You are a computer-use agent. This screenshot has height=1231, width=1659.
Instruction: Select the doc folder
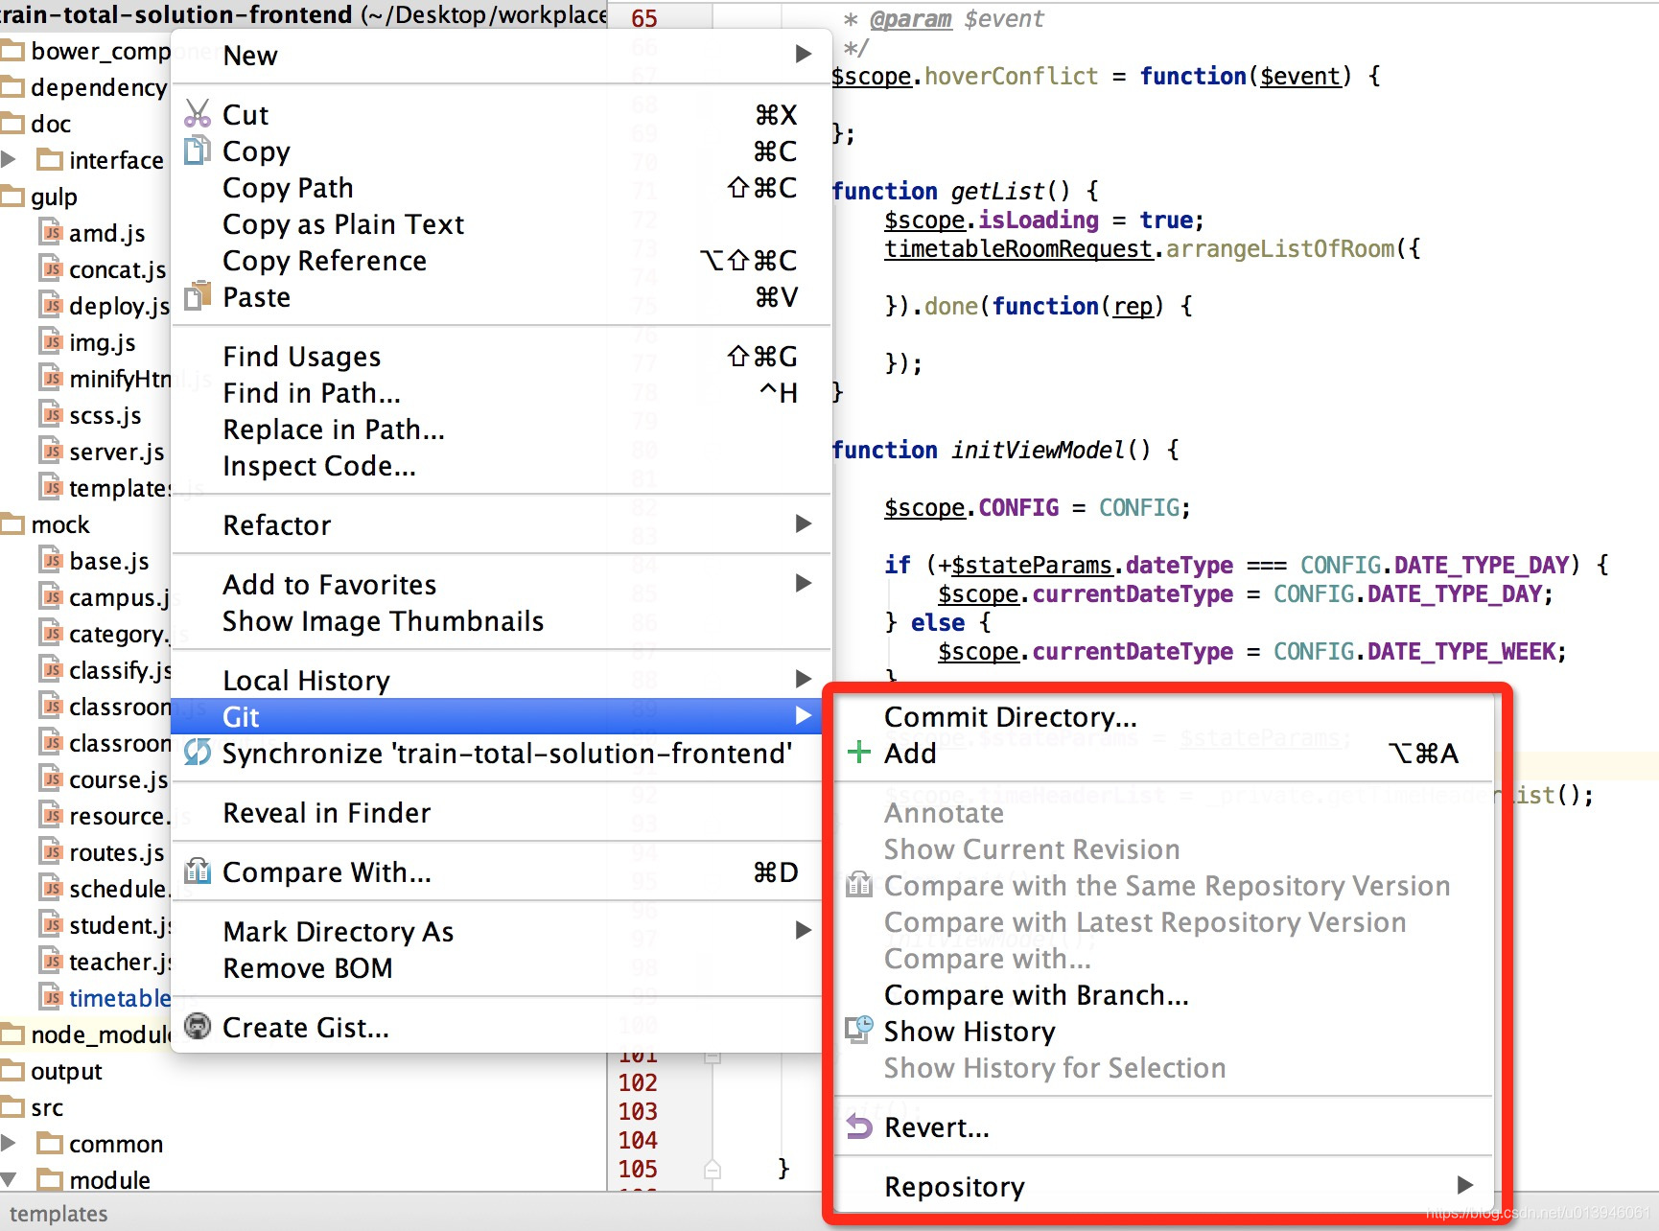click(51, 124)
